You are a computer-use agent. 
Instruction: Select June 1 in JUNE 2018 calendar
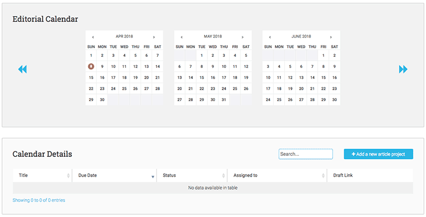pyautogui.click(x=323, y=55)
